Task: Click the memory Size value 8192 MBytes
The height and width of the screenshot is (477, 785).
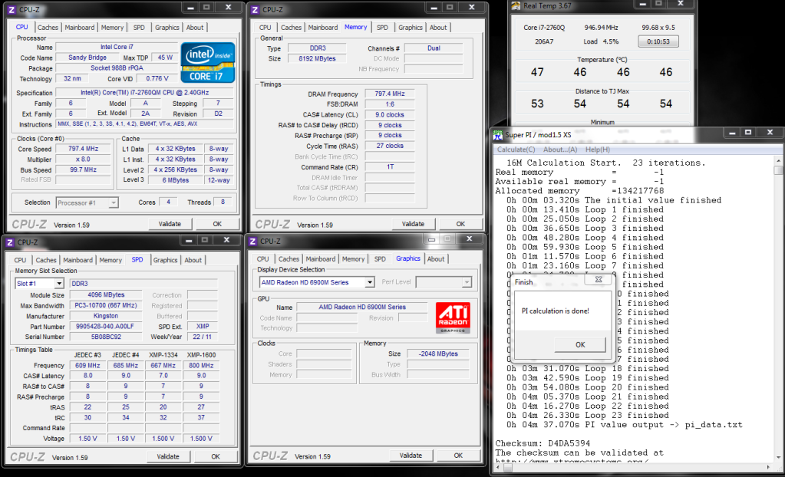Action: pyautogui.click(x=318, y=58)
